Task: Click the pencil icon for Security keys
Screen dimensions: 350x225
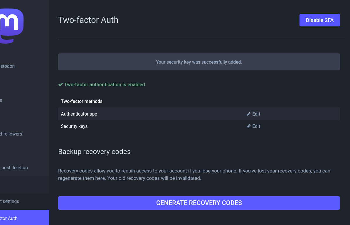Action: 248,126
